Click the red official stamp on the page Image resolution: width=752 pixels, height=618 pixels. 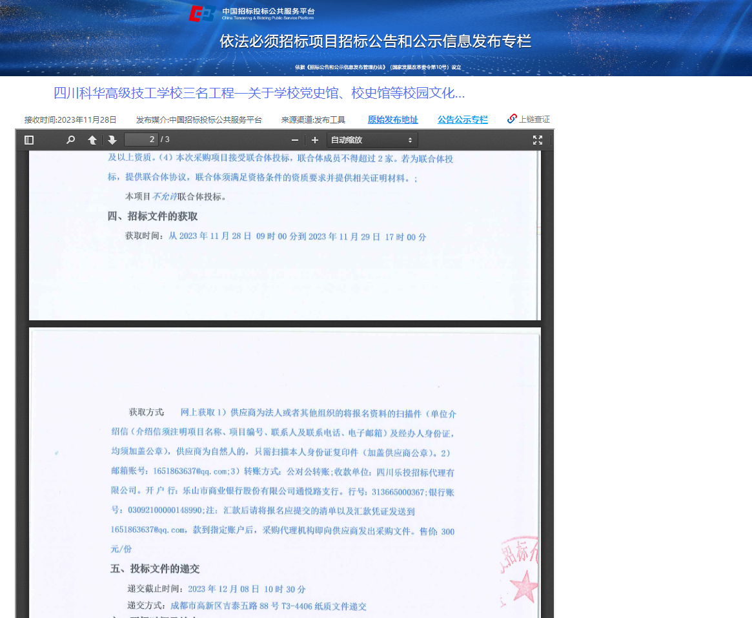pos(520,571)
